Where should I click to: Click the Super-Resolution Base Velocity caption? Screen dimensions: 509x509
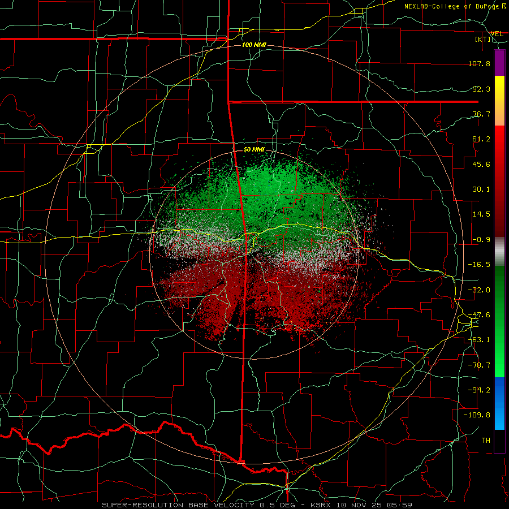(257, 505)
